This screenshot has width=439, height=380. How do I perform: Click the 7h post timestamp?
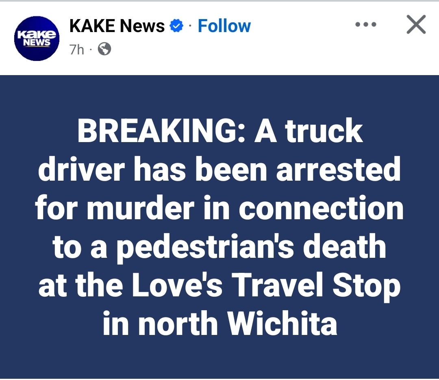(x=77, y=50)
